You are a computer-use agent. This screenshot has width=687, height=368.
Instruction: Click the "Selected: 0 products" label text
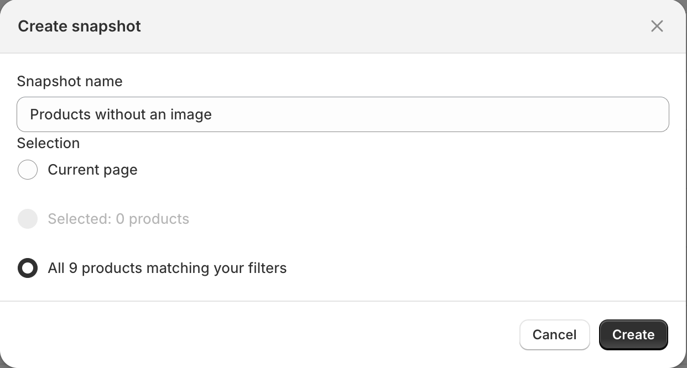tap(118, 219)
